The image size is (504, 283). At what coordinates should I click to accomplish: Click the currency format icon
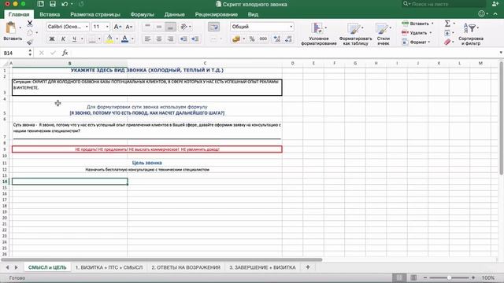(x=236, y=39)
